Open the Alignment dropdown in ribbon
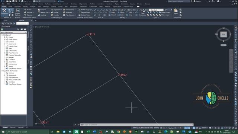 (56, 10)
